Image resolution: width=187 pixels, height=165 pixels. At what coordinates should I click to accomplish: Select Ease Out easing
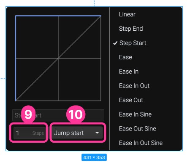point(131,100)
